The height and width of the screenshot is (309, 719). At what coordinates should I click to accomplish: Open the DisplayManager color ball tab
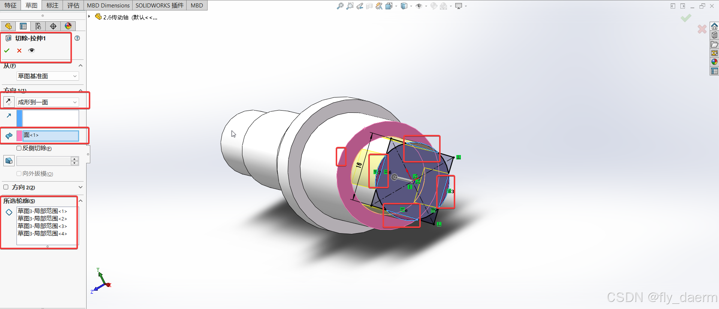(x=68, y=26)
